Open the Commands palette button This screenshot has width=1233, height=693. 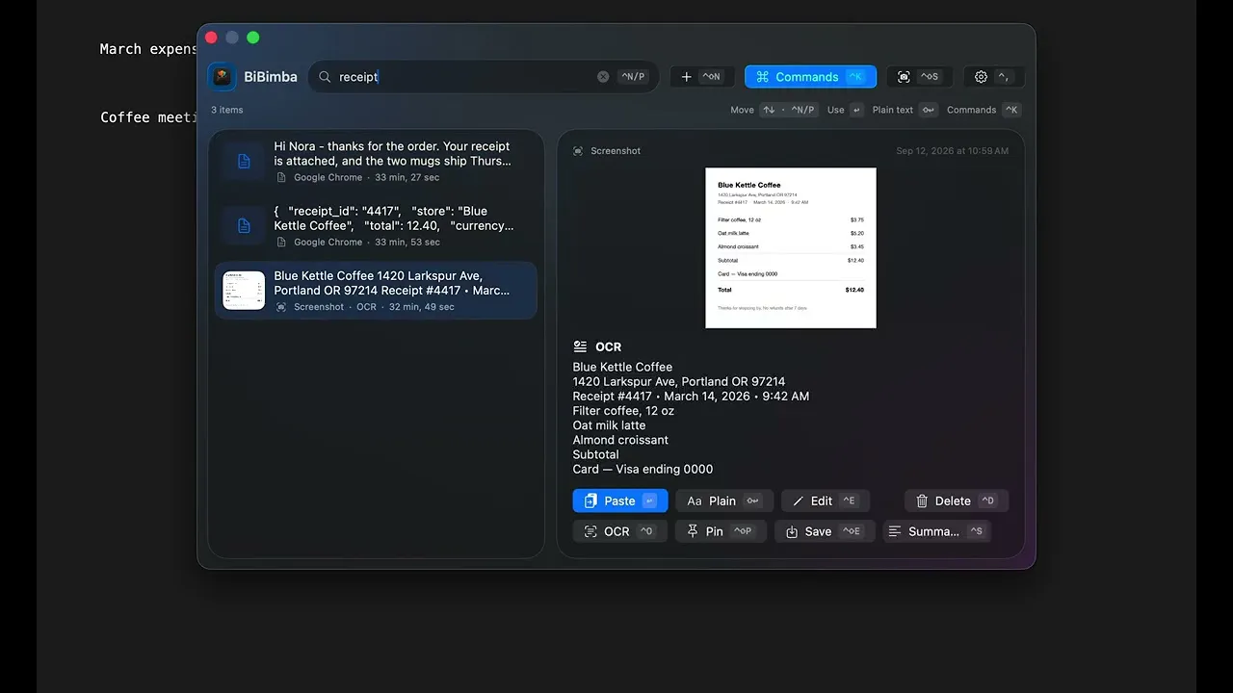810,77
